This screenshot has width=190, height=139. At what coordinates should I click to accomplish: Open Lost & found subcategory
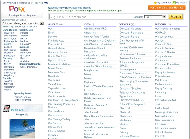[162, 108]
